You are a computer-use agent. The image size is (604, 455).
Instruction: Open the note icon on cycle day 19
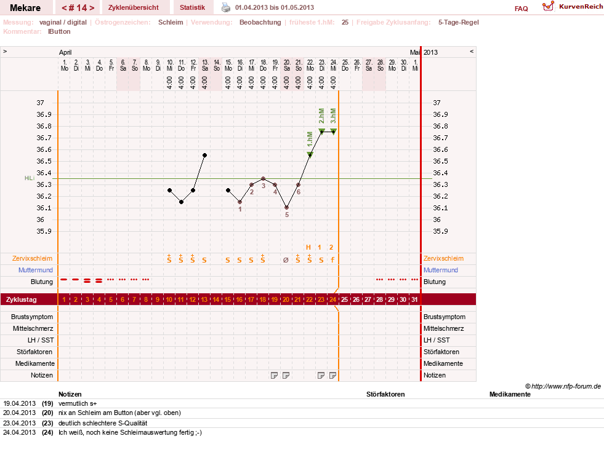[x=274, y=376]
